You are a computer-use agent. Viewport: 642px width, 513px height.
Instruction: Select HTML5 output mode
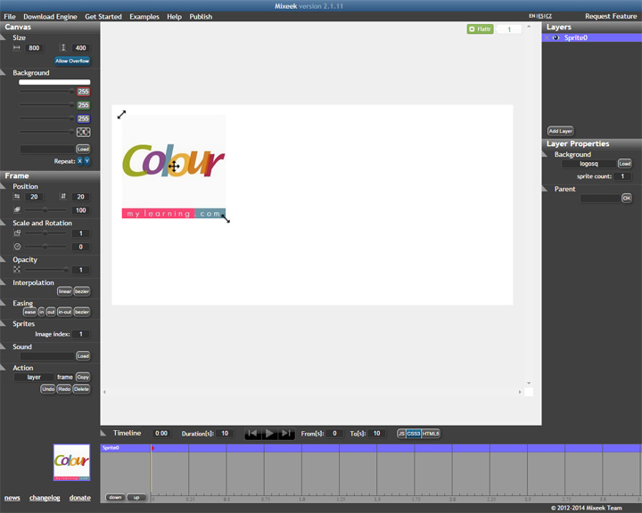click(x=431, y=433)
